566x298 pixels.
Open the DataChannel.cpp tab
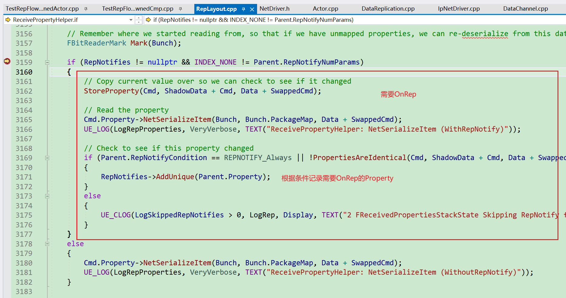[525, 9]
